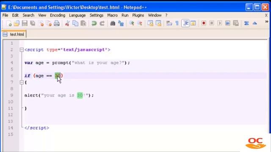Open the ? help menu

coord(166,15)
